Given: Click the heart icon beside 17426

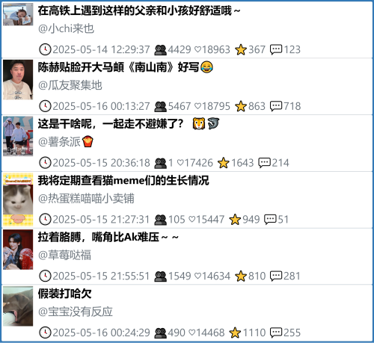Looking at the screenshot, I should [180, 163].
